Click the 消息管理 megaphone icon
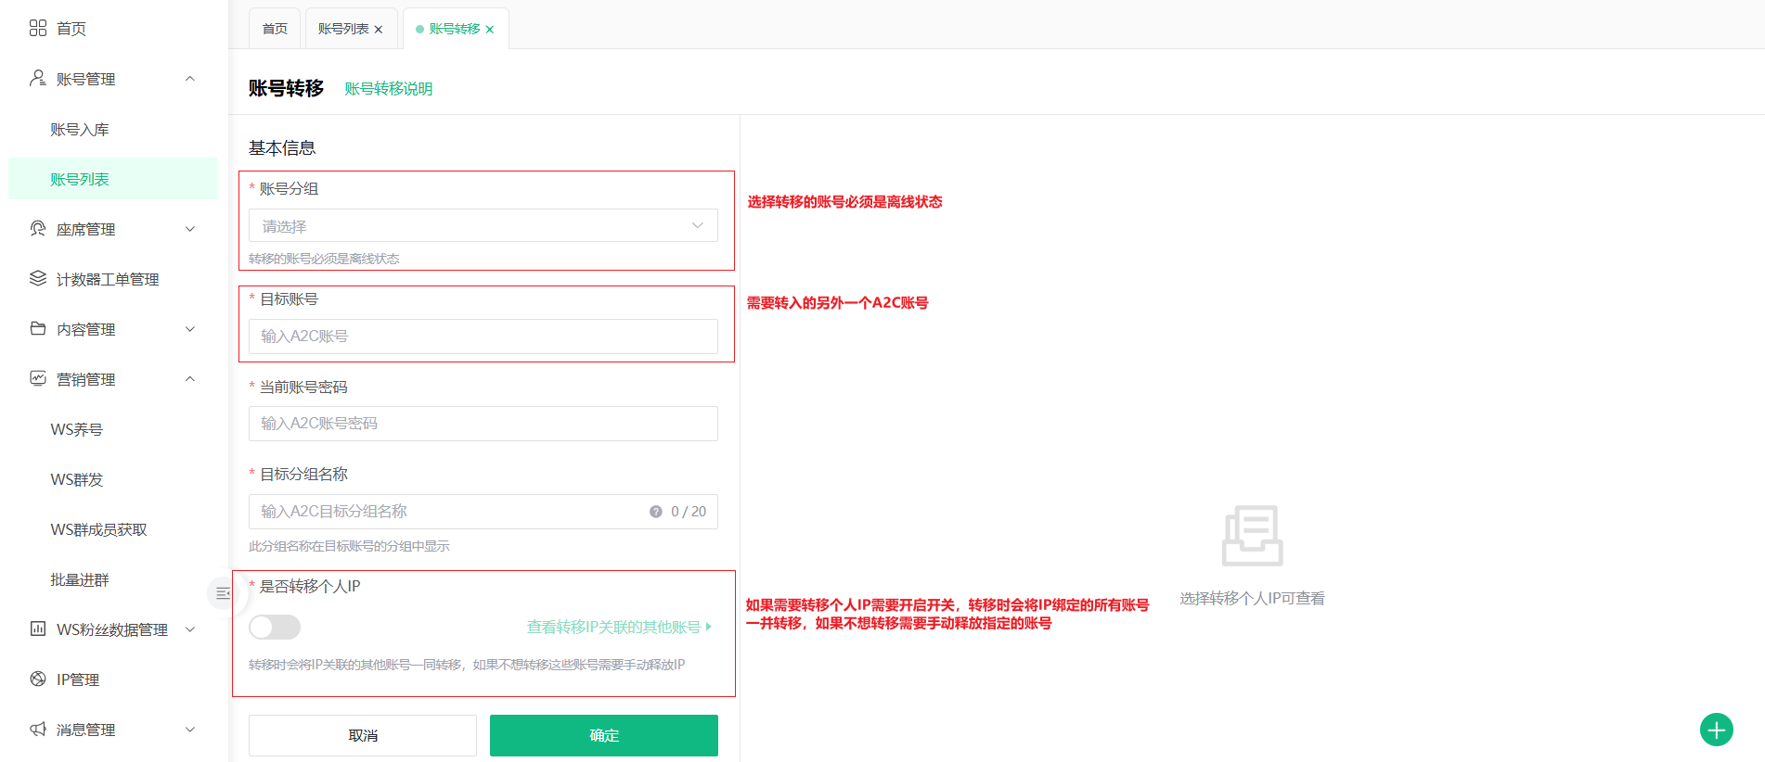1765x762 pixels. (x=37, y=730)
